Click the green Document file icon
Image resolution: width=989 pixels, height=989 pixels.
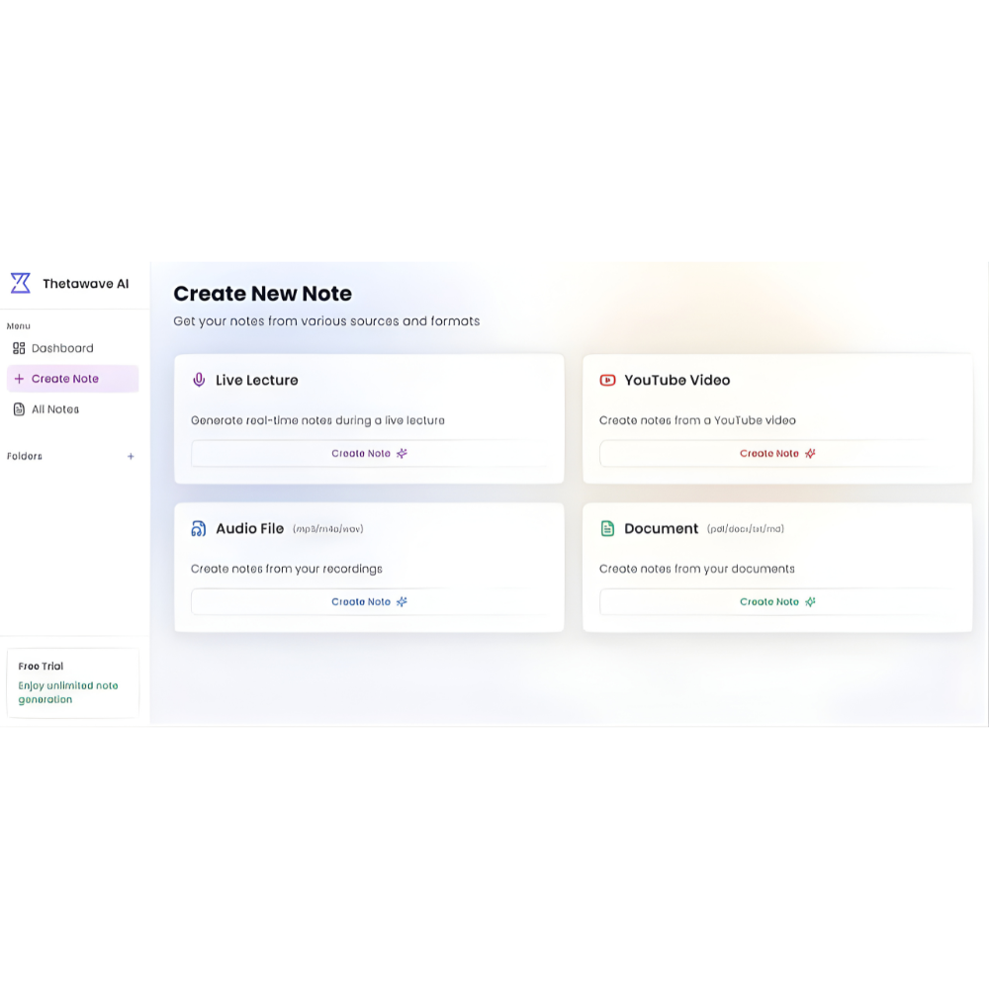(x=607, y=529)
